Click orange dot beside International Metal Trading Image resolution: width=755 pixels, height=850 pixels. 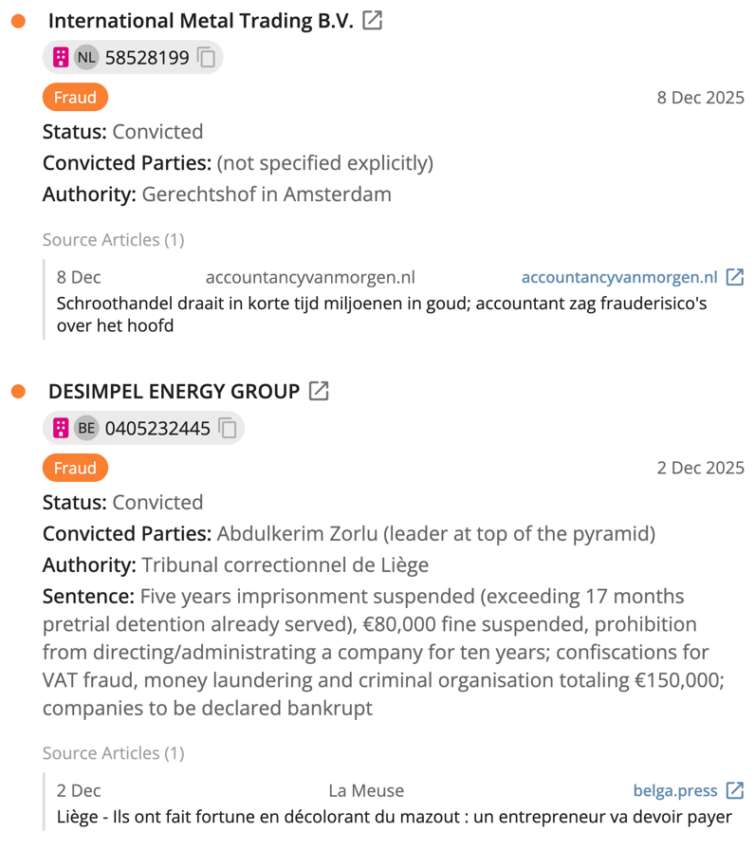tap(18, 21)
